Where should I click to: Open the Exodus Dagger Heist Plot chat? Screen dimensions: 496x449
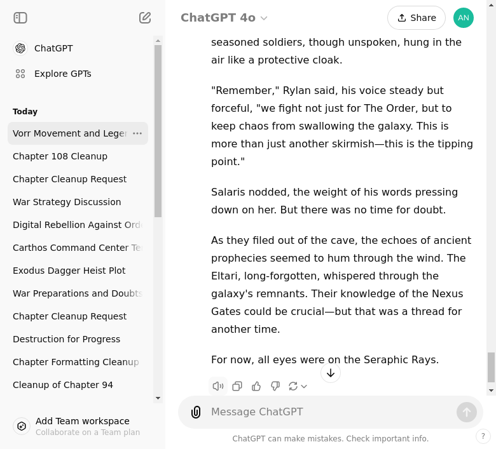(x=69, y=271)
